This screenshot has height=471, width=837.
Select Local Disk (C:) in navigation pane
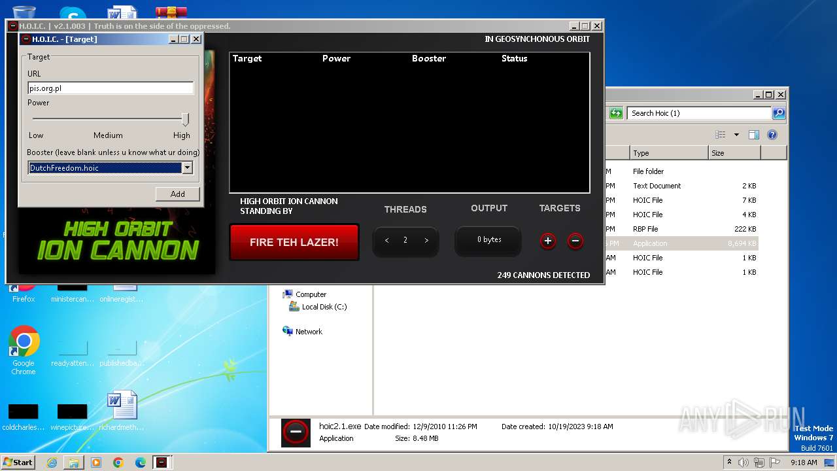(x=318, y=307)
